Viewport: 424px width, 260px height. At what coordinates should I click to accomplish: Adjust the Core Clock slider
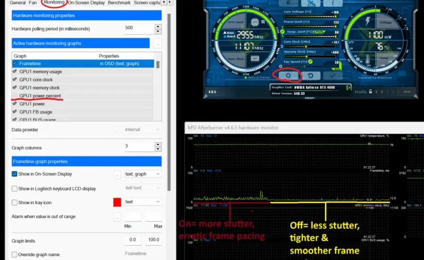click(310, 47)
